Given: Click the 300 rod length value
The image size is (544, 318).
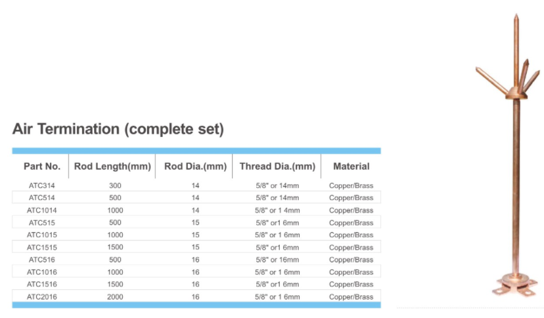Looking at the screenshot, I should tap(115, 186).
